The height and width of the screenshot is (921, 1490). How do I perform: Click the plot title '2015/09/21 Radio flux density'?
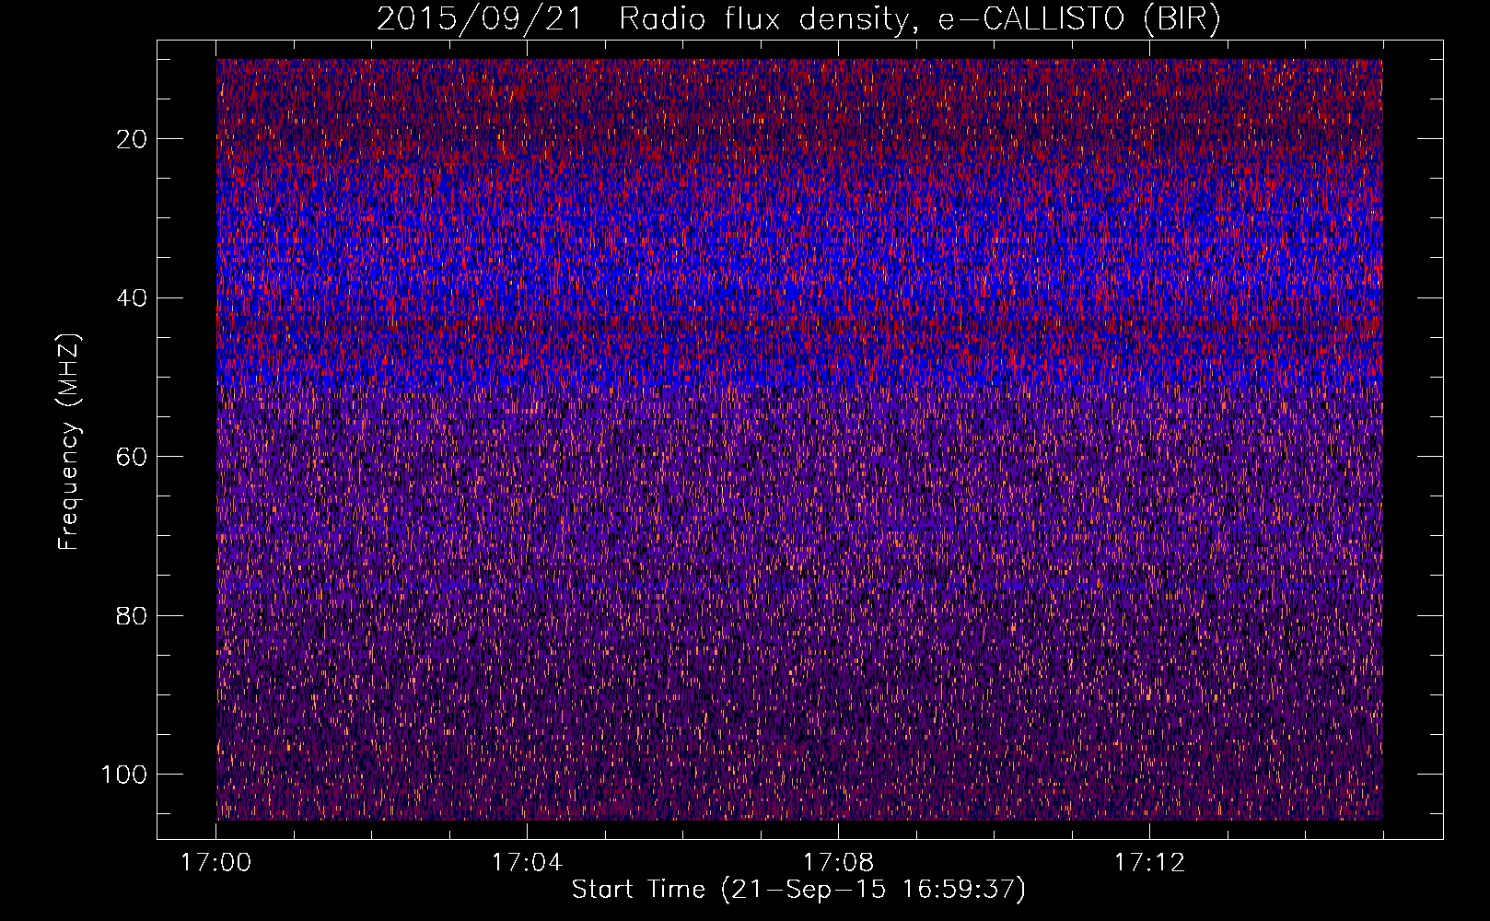pyautogui.click(x=798, y=19)
